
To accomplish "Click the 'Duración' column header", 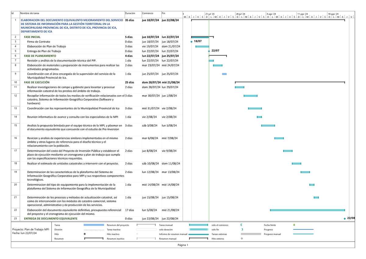I will pyautogui.click(x=130, y=13).
